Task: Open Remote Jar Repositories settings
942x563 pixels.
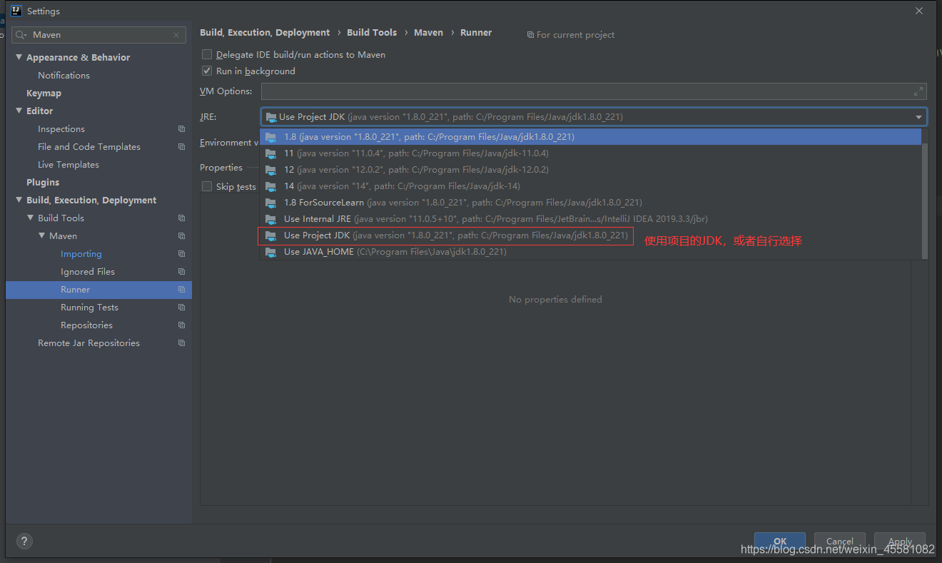Action: point(88,343)
